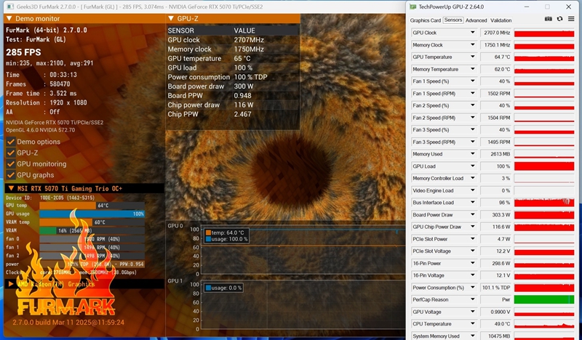Click the GPU-Z app icon in title bar

(x=412, y=6)
